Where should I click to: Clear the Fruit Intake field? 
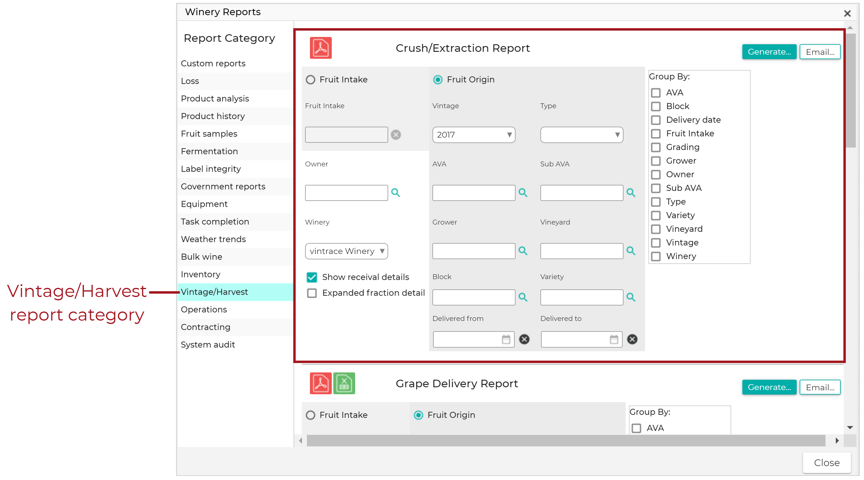396,135
